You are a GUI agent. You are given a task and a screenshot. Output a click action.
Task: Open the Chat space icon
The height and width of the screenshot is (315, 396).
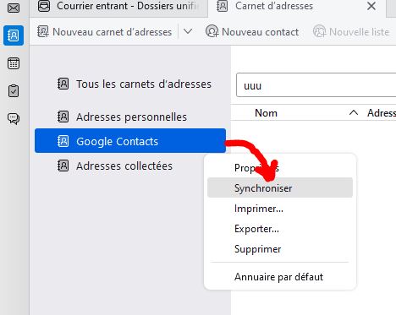14,118
